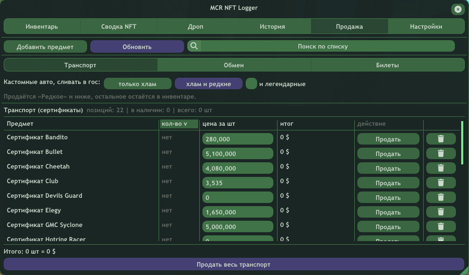Image resolution: width=469 pixels, height=275 pixels.
Task: Click Продать for Сертификат GMC Syclone
Action: click(x=388, y=226)
